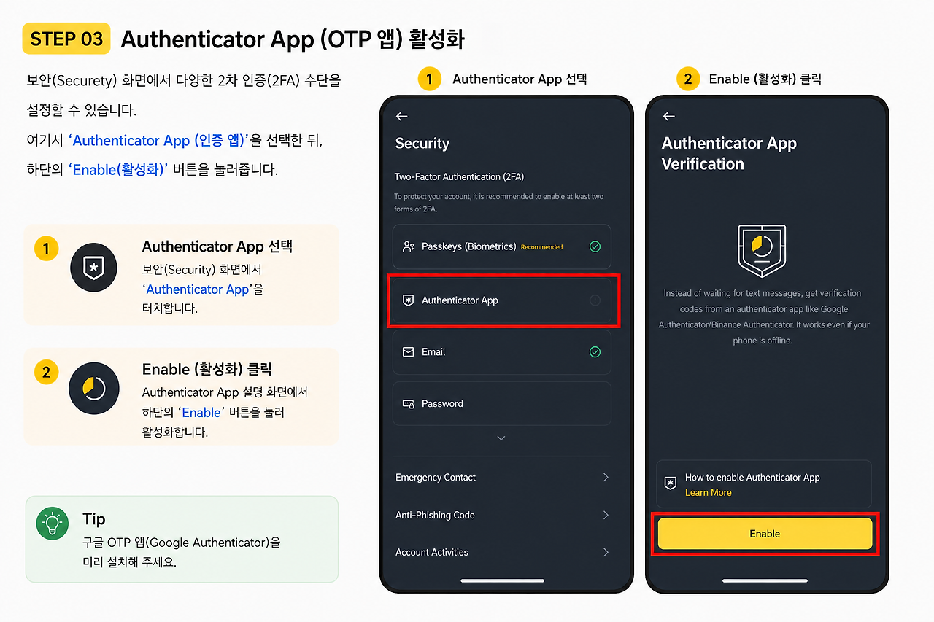The width and height of the screenshot is (934, 622).
Task: Click the lightbulb Tip icon
Action: pyautogui.click(x=53, y=524)
